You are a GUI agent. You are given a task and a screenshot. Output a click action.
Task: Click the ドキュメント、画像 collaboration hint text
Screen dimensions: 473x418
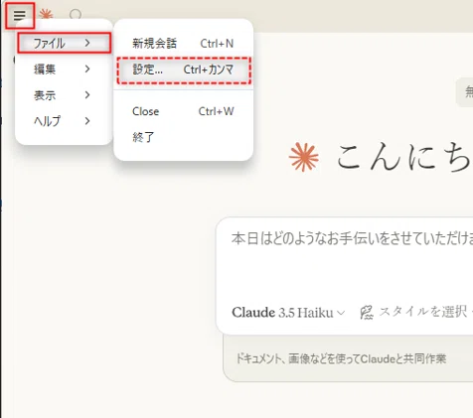[x=341, y=358]
